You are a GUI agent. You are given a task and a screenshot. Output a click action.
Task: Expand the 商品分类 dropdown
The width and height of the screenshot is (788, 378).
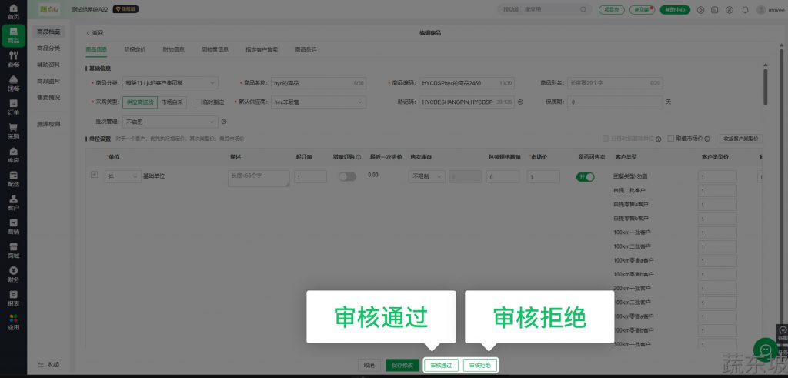(170, 82)
